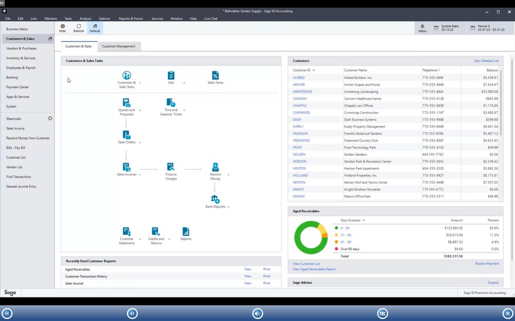Open the Customer Statements icon
Viewport: 515px width, 321px height.
point(127,232)
